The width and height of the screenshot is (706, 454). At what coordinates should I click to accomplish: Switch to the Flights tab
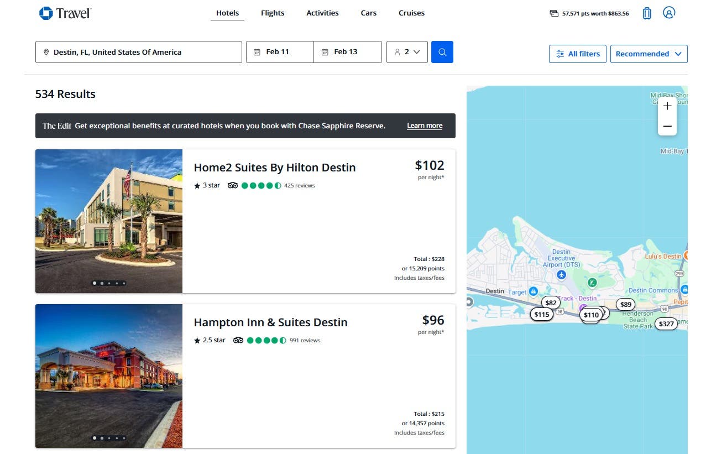pyautogui.click(x=273, y=13)
